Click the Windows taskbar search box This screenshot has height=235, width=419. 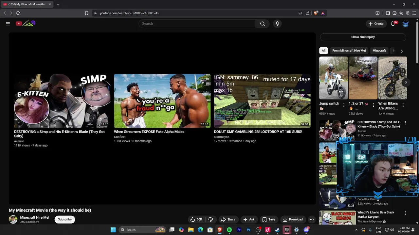click(142, 230)
